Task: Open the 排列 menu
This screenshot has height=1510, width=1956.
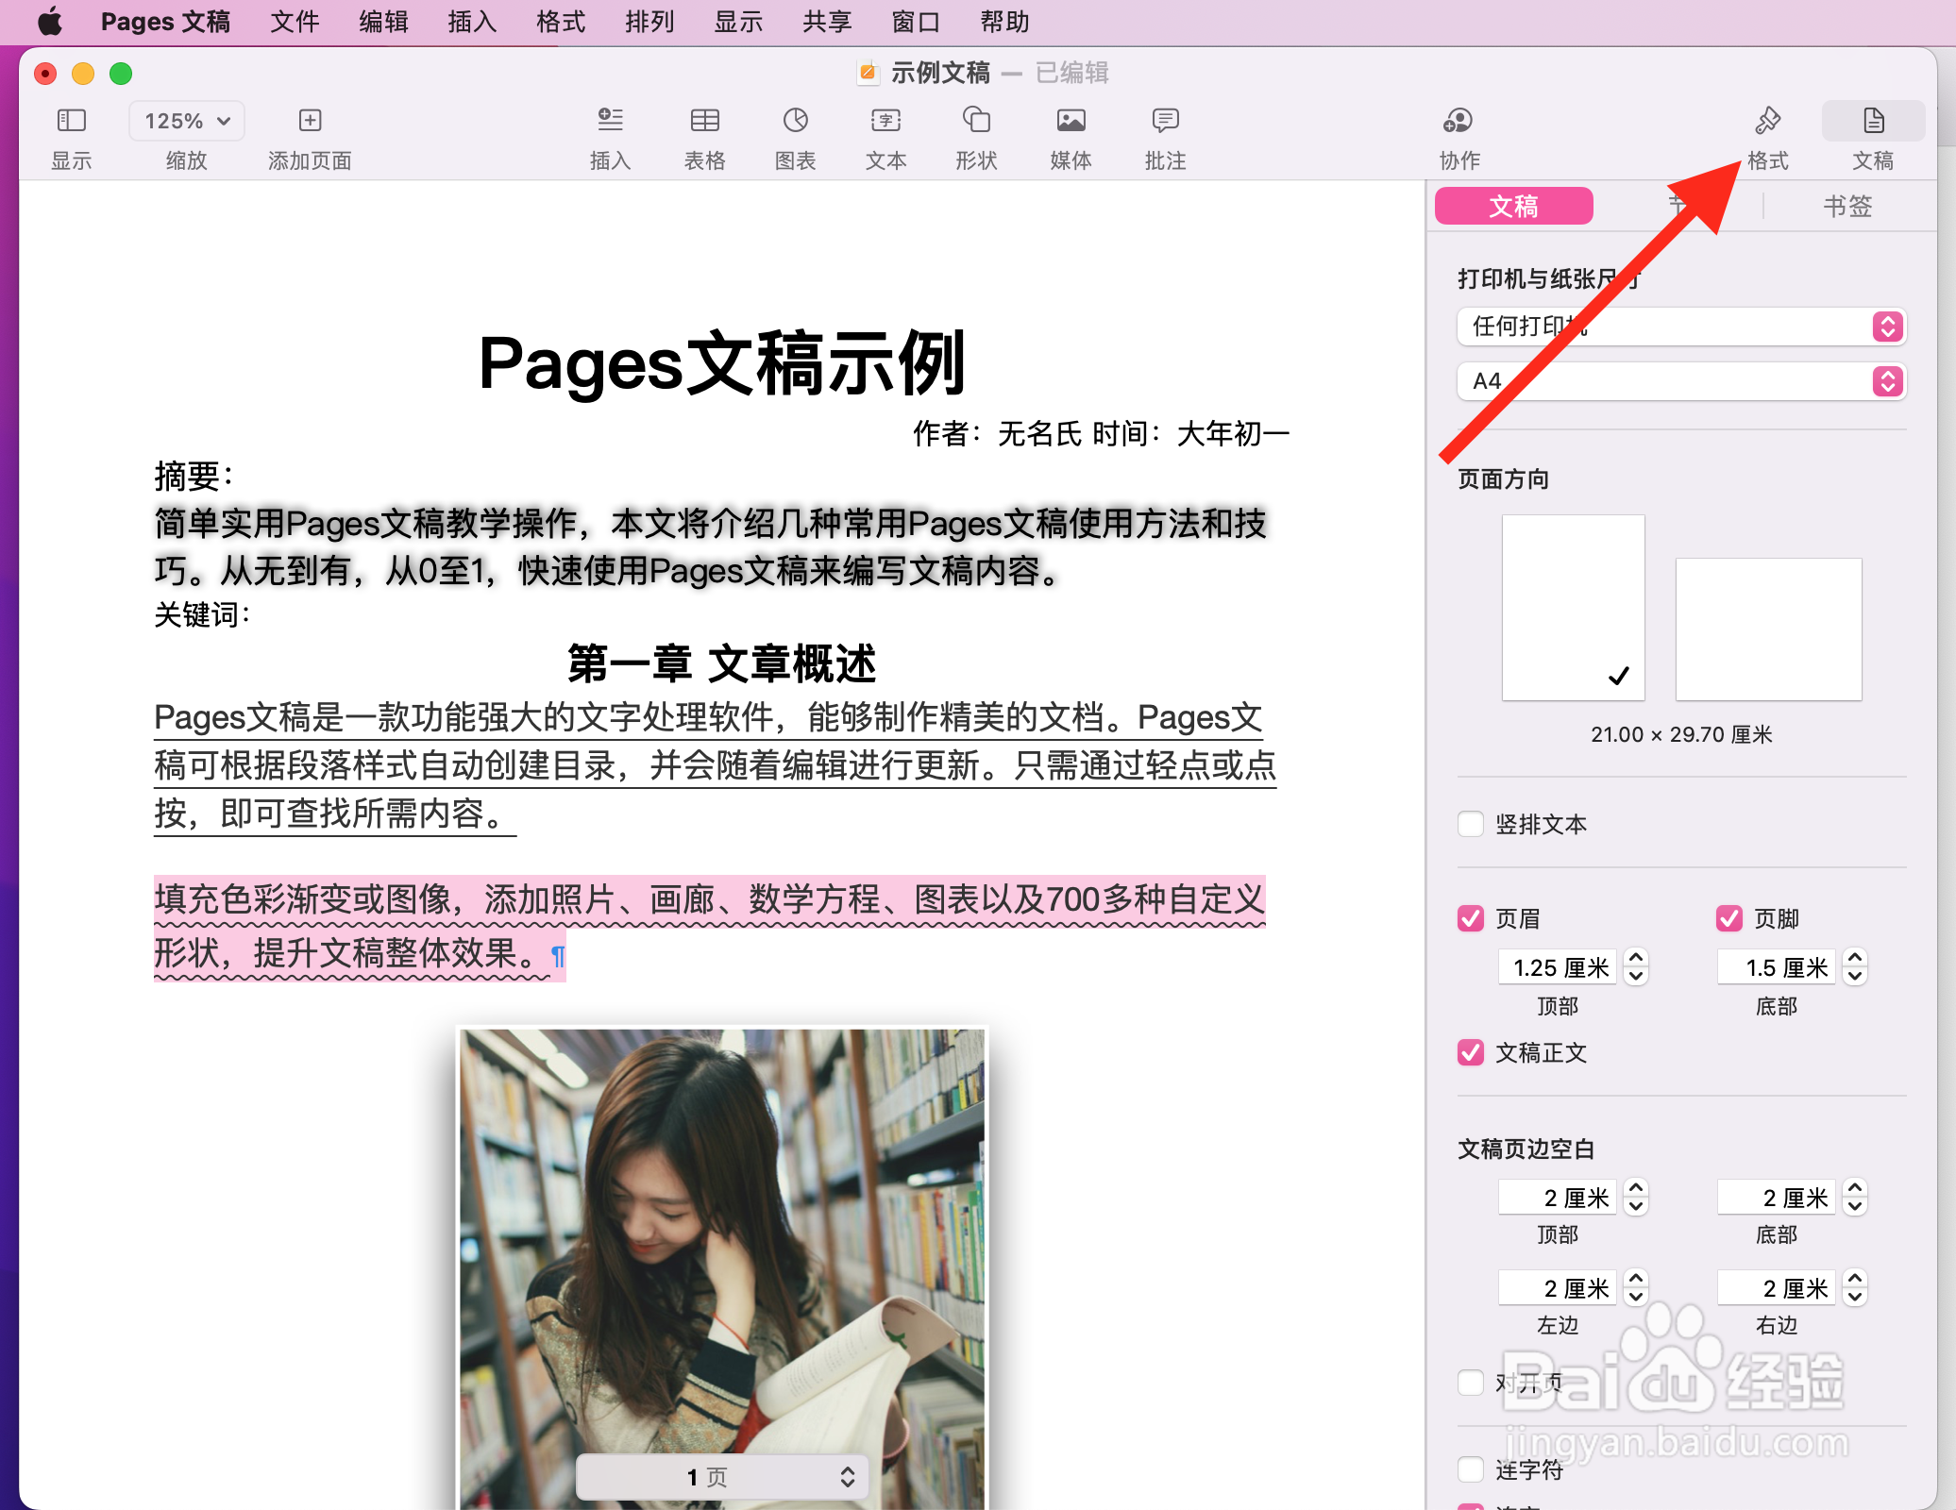Action: pyautogui.click(x=649, y=21)
